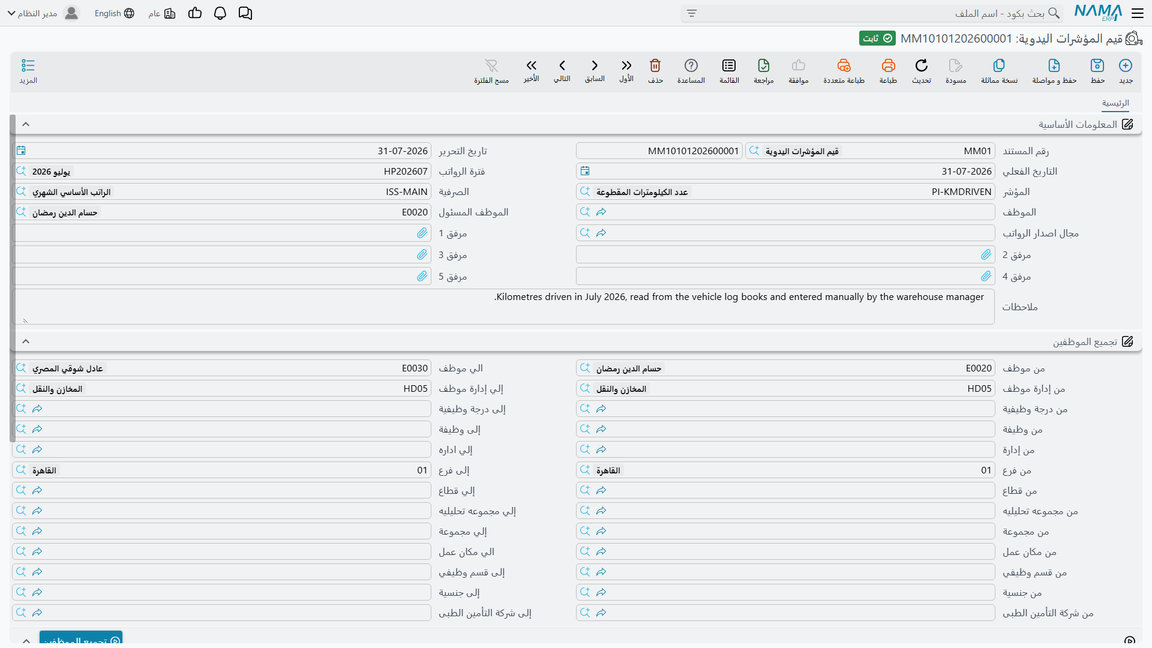Click the thumbs-up icon in top bar
The width and height of the screenshot is (1152, 648).
195,13
